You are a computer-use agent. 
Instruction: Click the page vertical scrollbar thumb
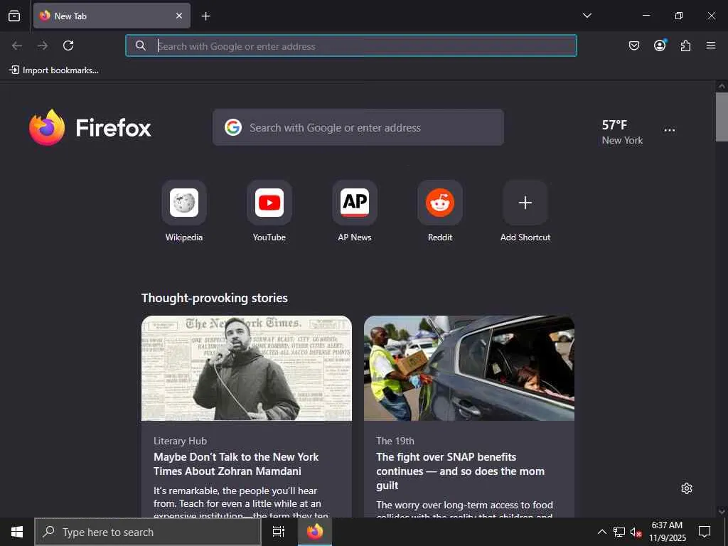pyautogui.click(x=722, y=117)
